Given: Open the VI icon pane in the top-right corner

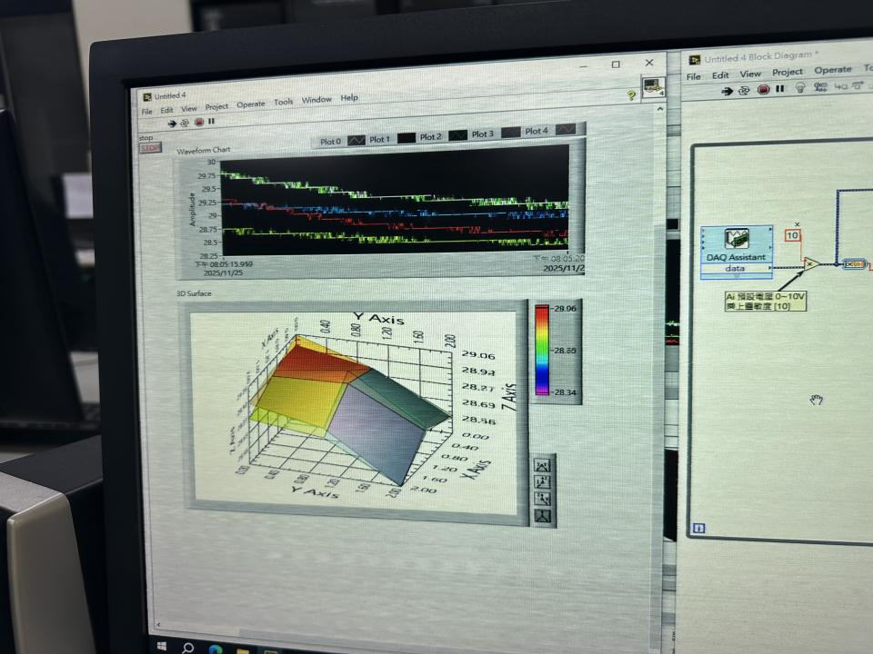Looking at the screenshot, I should [x=652, y=88].
